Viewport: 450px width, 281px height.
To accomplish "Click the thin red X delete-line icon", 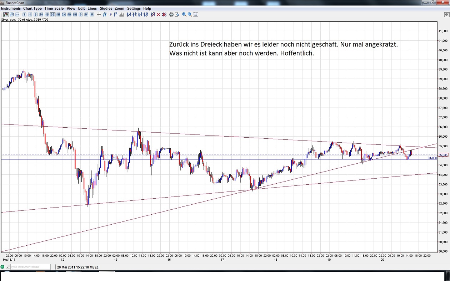I will click(x=158, y=15).
